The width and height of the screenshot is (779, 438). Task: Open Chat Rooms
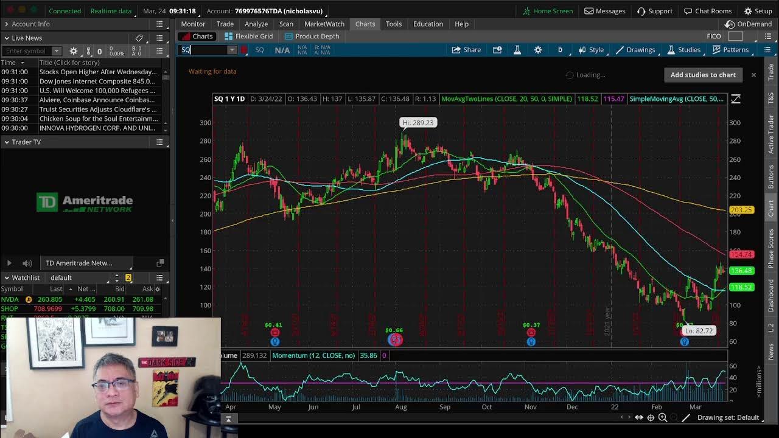point(707,11)
